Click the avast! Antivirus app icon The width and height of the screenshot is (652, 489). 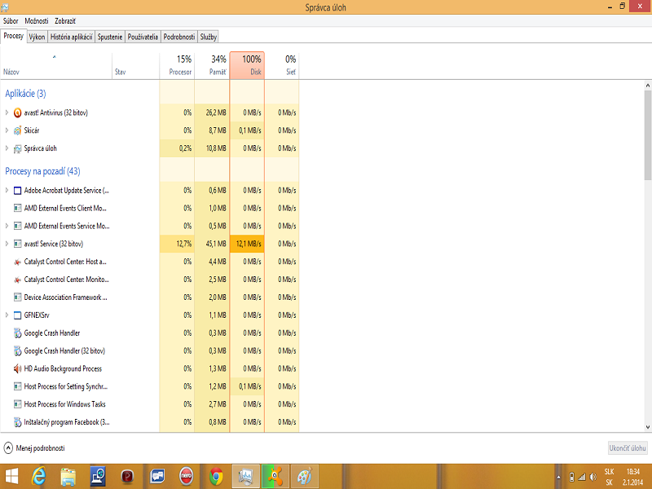tap(18, 112)
